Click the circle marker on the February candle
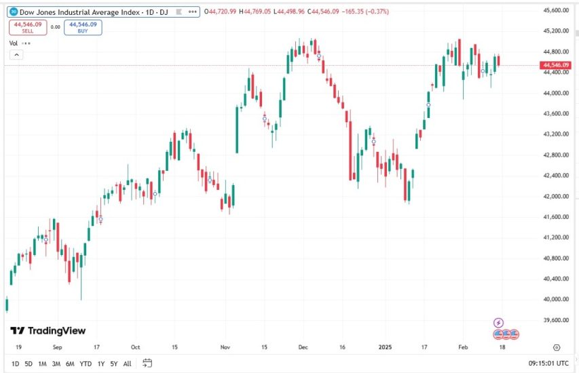The image size is (579, 373). tap(483, 71)
